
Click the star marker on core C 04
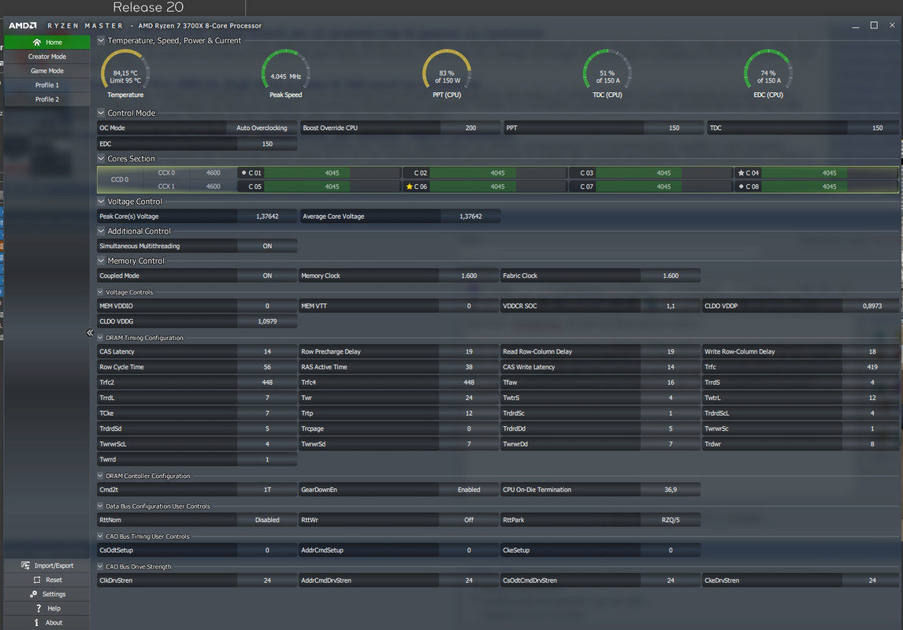click(x=741, y=172)
